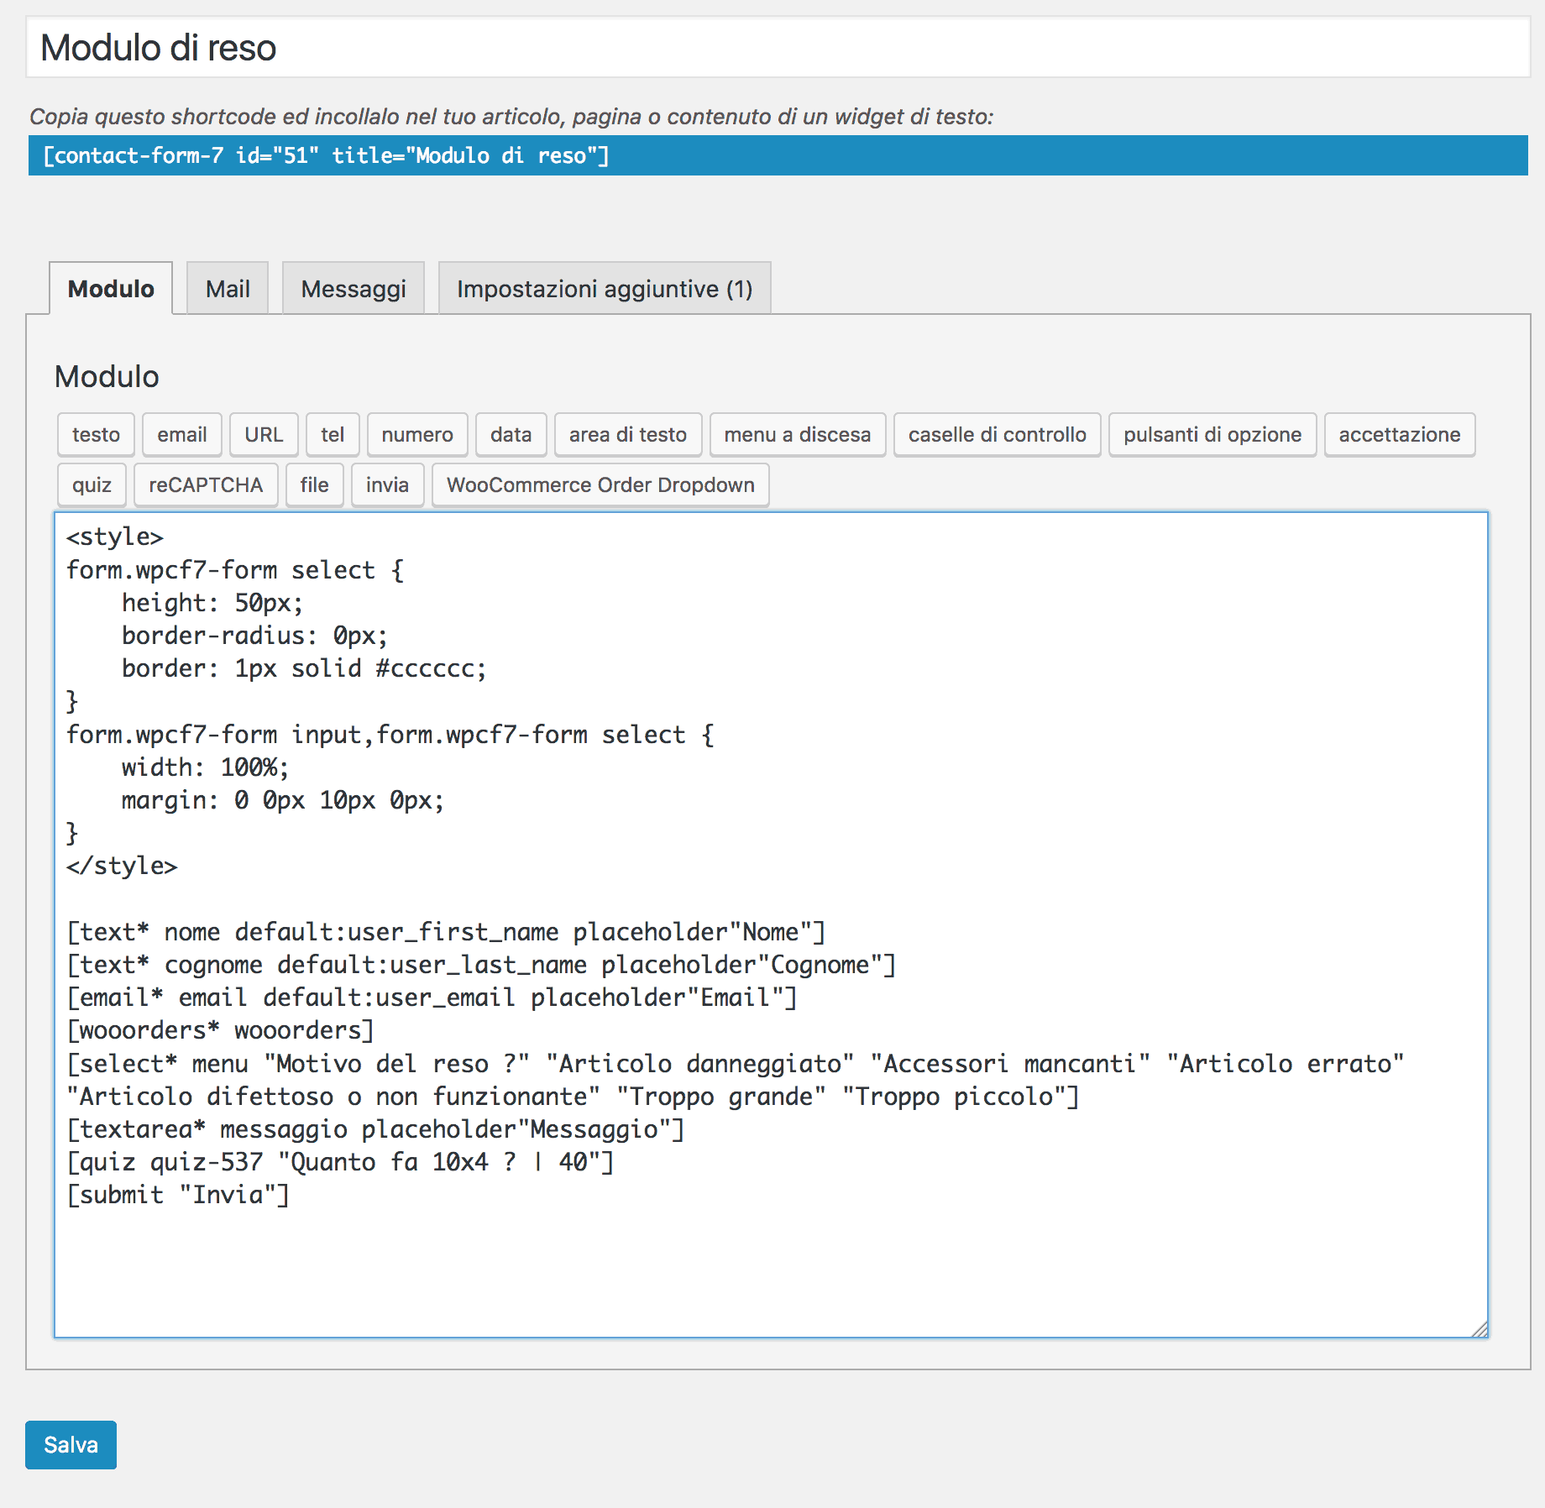Add an accettazione tag

click(1399, 435)
